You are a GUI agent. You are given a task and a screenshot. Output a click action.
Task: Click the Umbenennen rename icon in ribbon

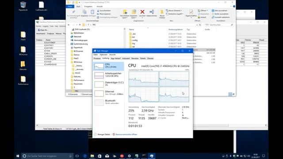pyautogui.click(x=152, y=12)
